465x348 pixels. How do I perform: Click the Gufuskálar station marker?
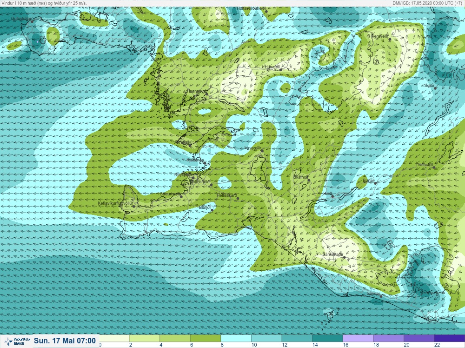(32, 21)
